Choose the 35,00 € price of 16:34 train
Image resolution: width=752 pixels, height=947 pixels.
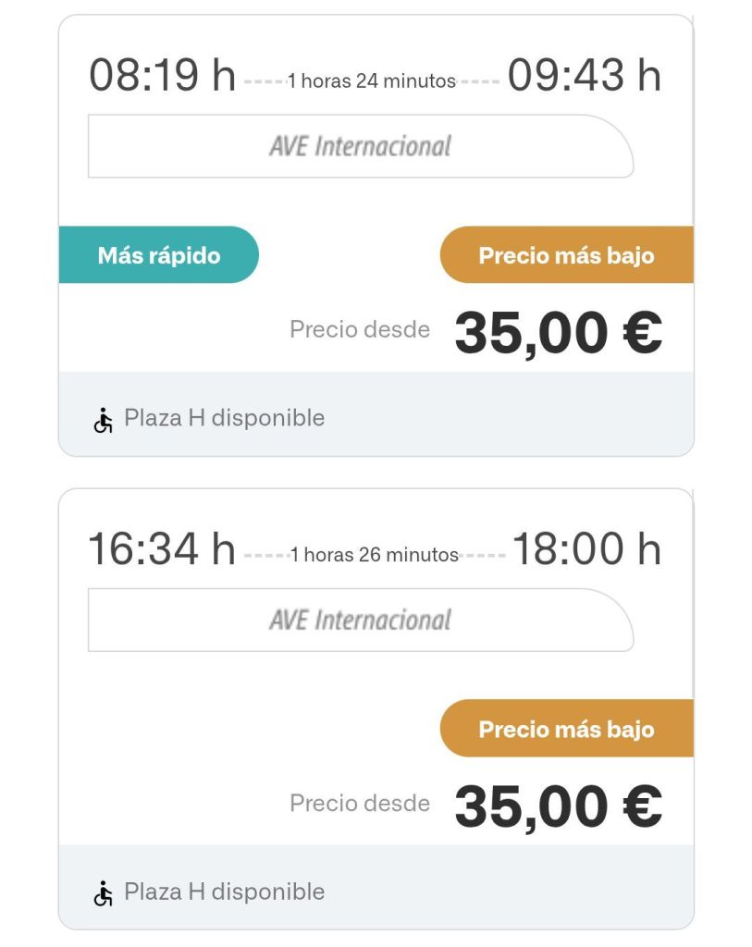[x=558, y=806]
